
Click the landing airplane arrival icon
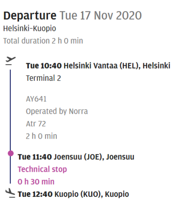click(x=10, y=193)
